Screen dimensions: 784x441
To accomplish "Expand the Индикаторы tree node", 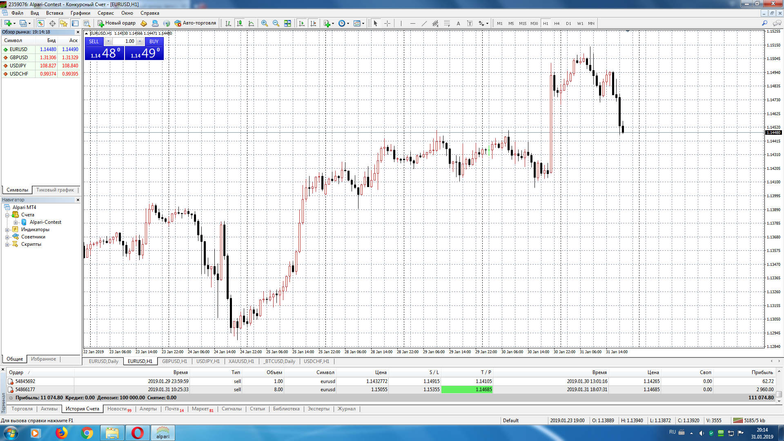I will click(x=7, y=229).
